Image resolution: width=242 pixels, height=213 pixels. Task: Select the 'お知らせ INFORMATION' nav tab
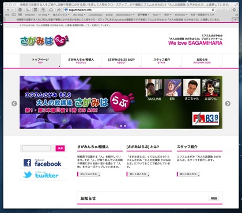(x=202, y=60)
